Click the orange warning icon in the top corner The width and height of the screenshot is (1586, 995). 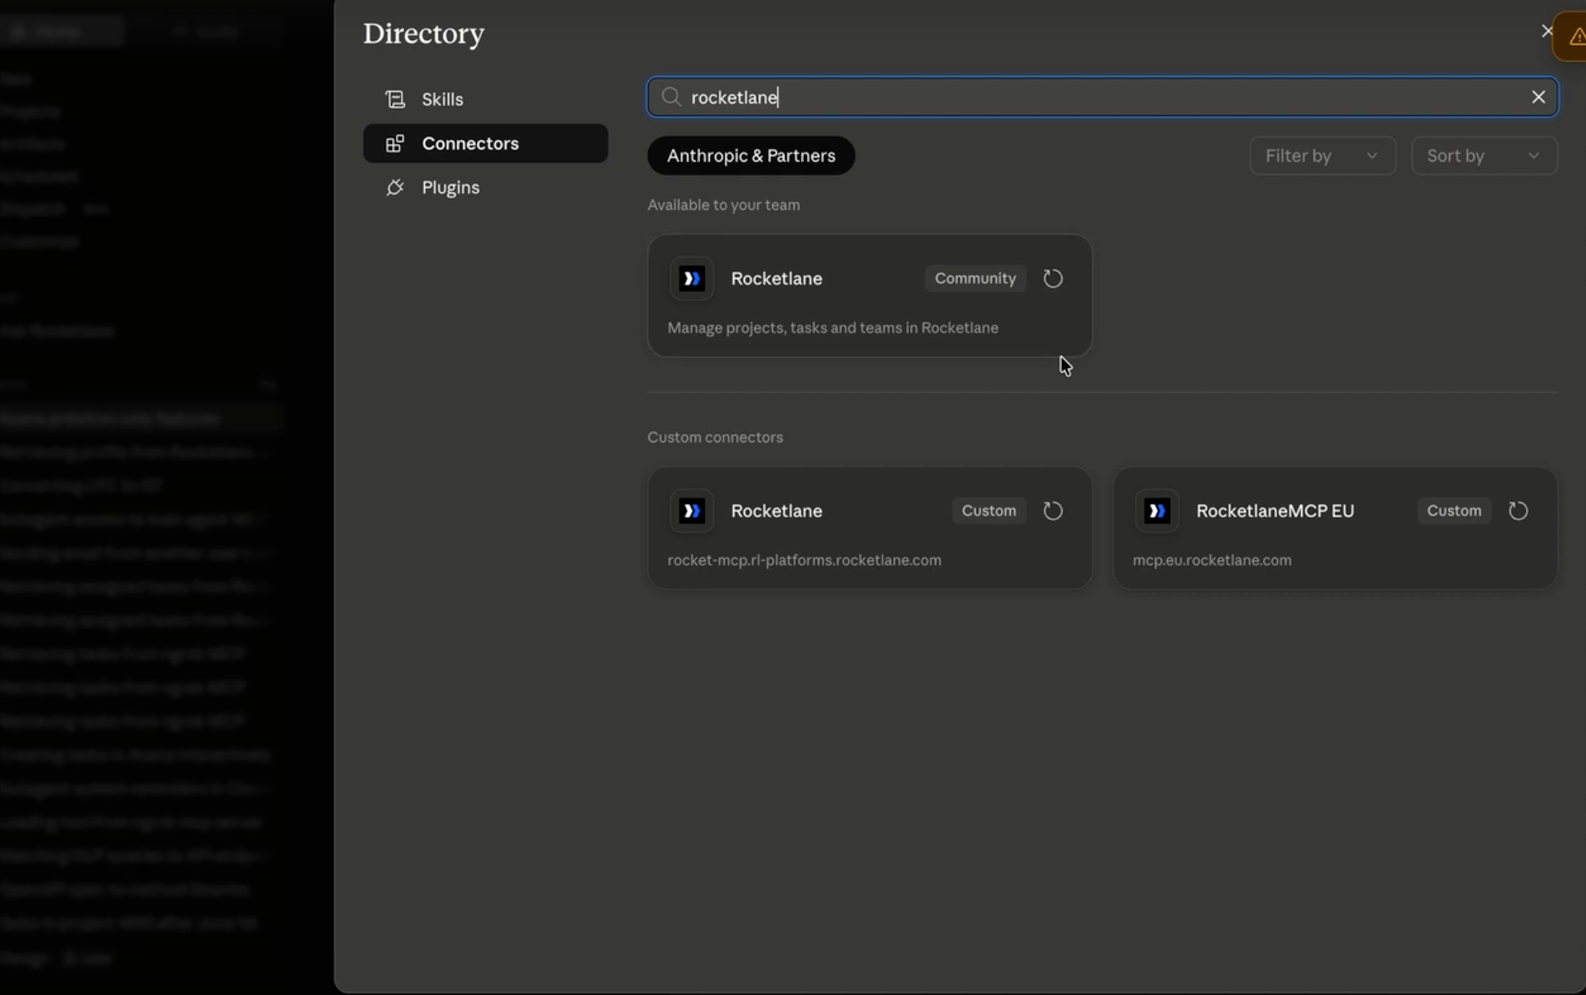(1576, 37)
